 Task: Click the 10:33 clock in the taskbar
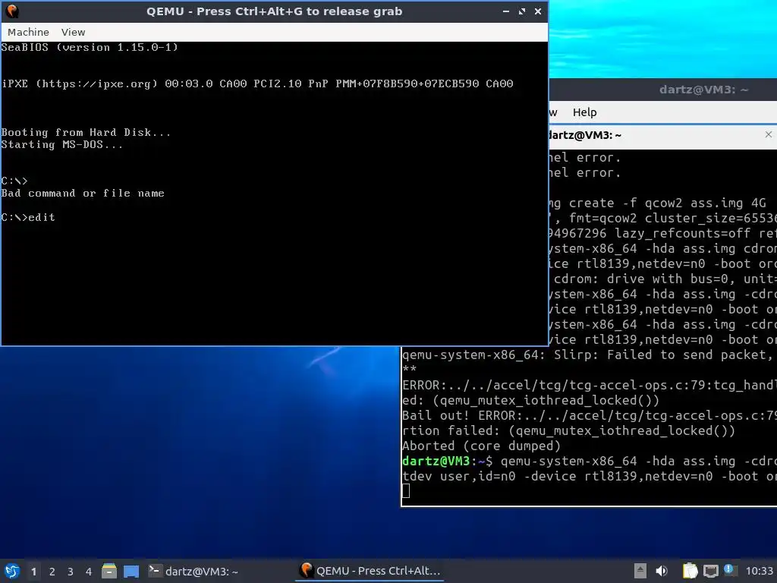pyautogui.click(x=759, y=572)
